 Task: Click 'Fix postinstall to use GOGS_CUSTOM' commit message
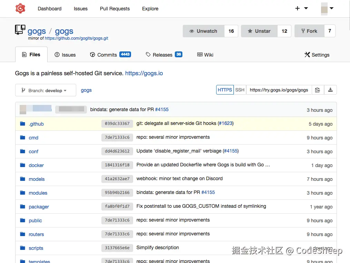click(x=201, y=206)
